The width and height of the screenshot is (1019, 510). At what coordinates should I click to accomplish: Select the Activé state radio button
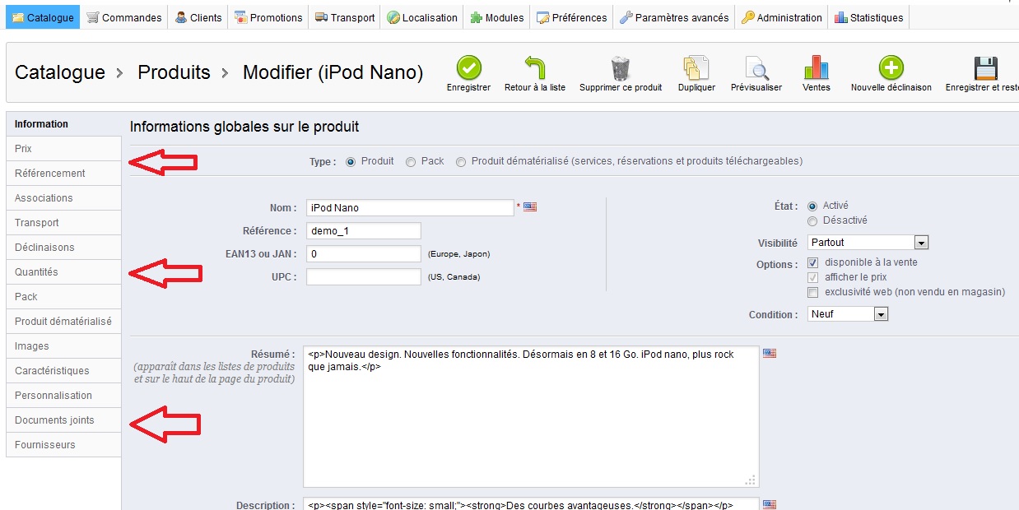[812, 206]
